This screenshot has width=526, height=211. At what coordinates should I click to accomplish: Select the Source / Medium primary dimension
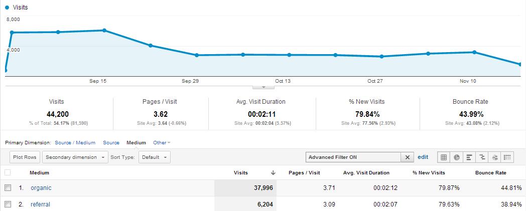pos(75,143)
